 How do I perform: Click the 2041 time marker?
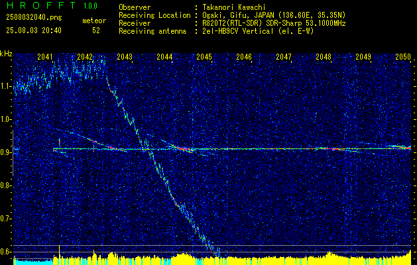click(45, 56)
